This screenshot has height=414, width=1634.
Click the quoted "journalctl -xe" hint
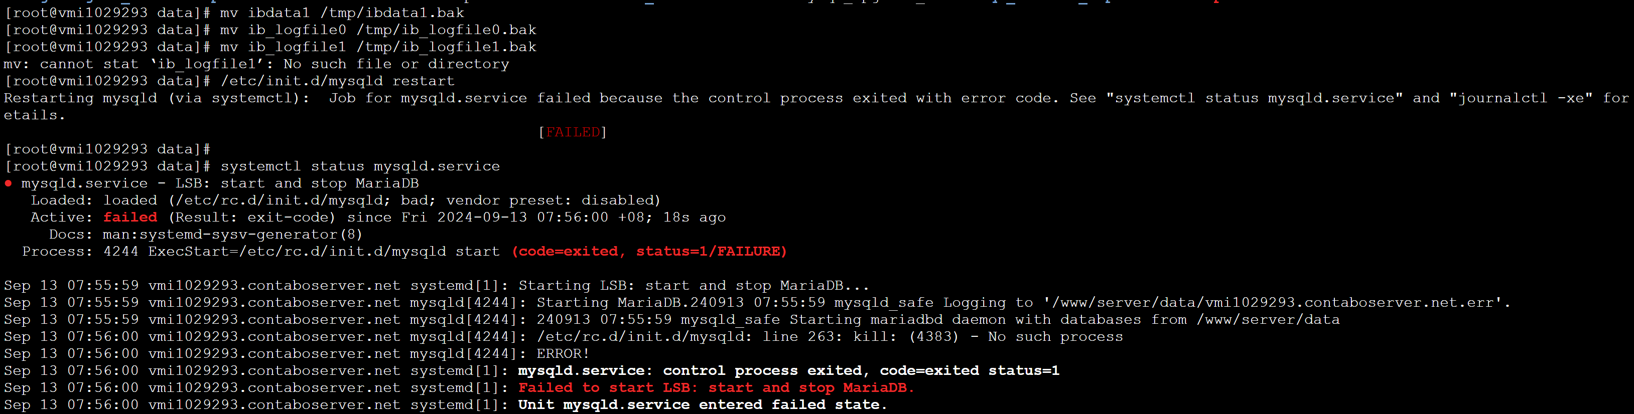pos(1521,98)
